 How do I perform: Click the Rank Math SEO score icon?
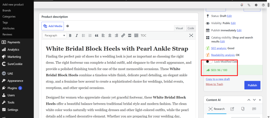point(208,70)
